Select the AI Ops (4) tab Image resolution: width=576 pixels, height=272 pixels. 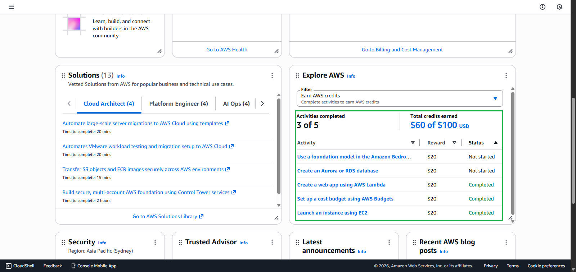point(236,103)
